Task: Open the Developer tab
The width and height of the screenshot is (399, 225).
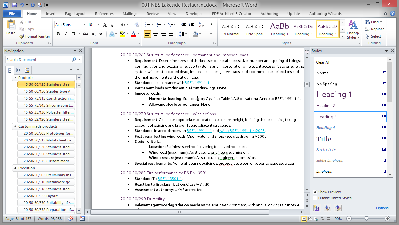Action: pos(194,14)
